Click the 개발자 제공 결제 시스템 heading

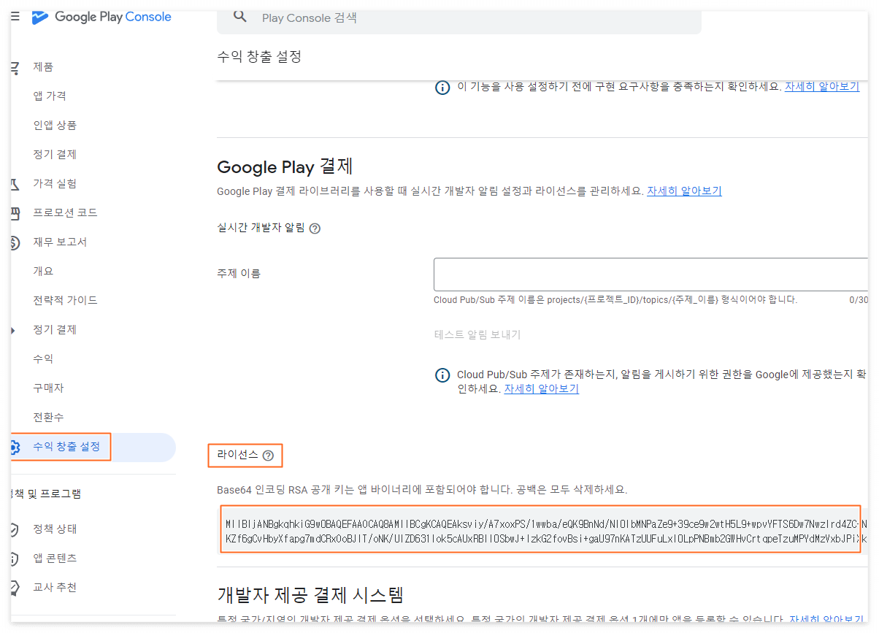tap(310, 594)
